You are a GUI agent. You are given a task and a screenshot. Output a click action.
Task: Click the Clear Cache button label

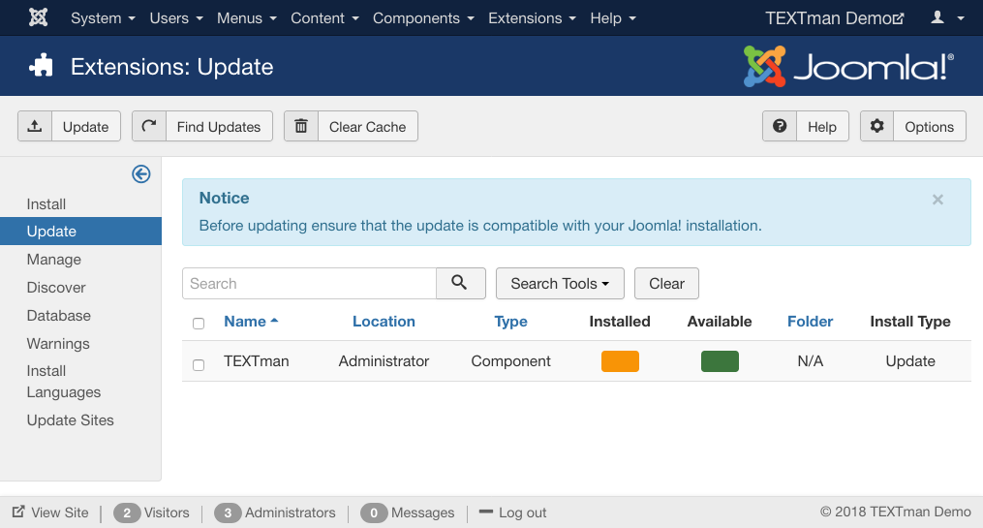(367, 127)
